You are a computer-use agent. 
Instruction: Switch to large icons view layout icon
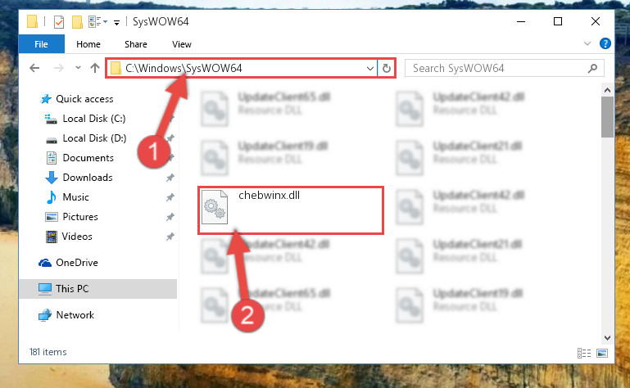click(x=602, y=353)
